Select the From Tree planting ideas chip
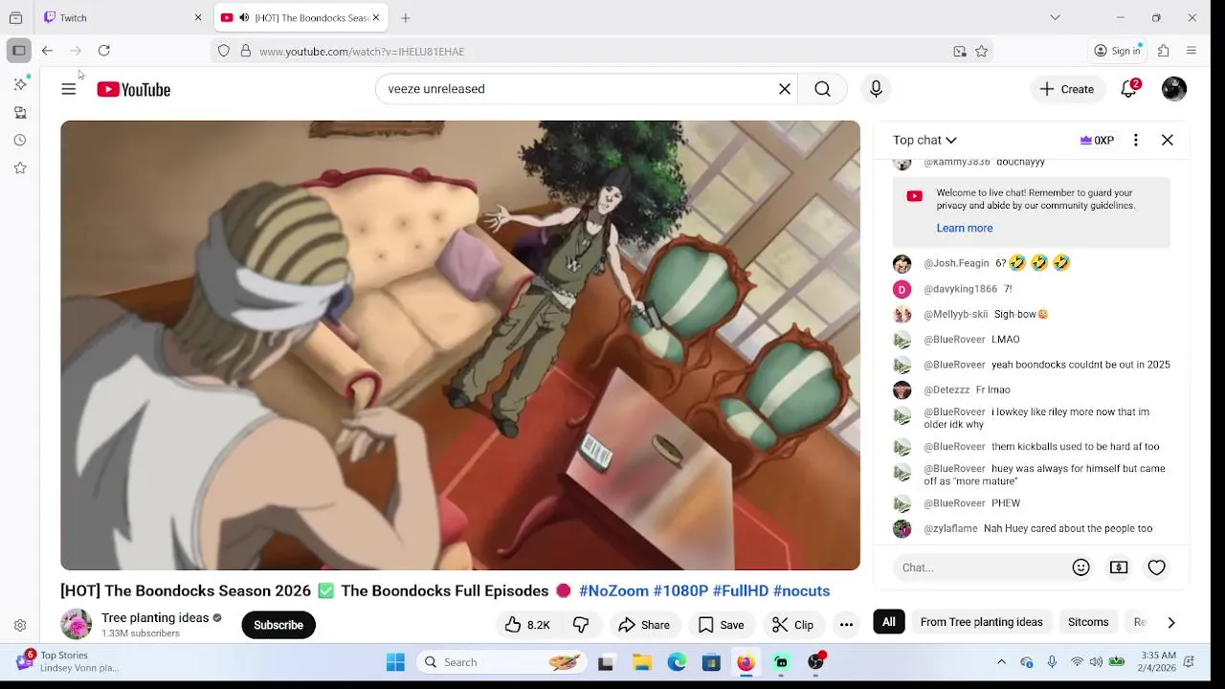1225x689 pixels. [981, 622]
